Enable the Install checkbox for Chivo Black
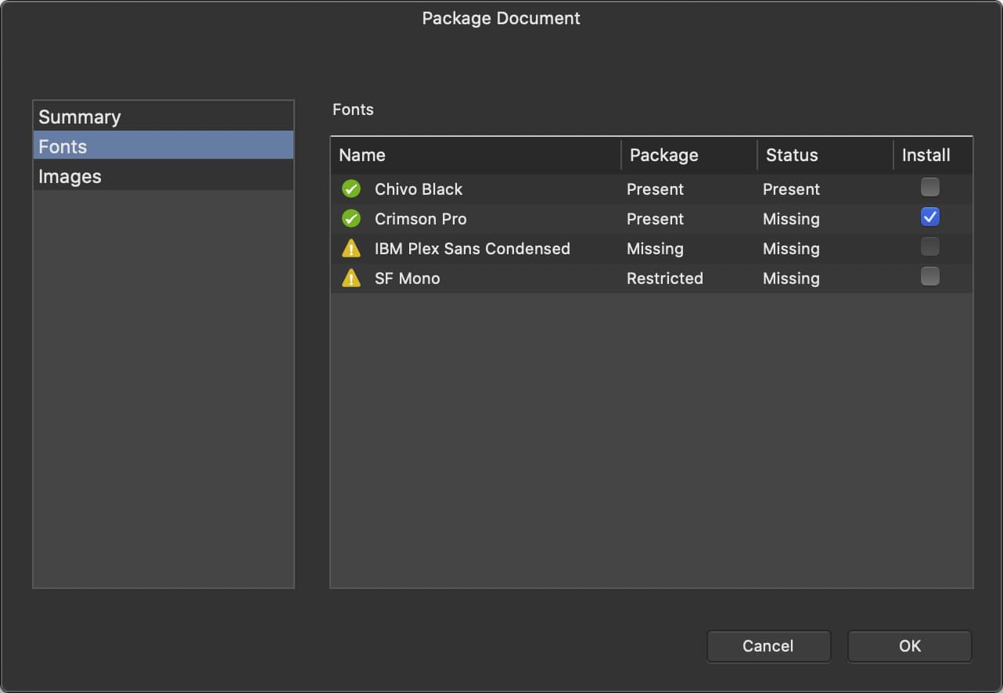This screenshot has height=693, width=1003. (930, 187)
